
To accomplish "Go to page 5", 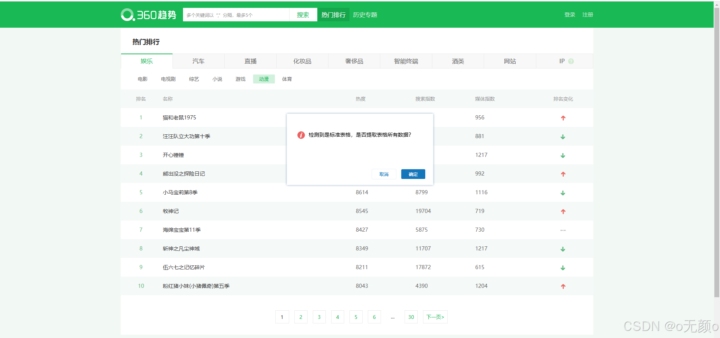I will tap(356, 317).
